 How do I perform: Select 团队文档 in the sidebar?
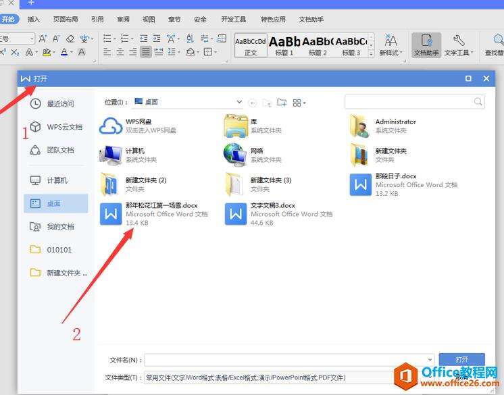pyautogui.click(x=52, y=150)
